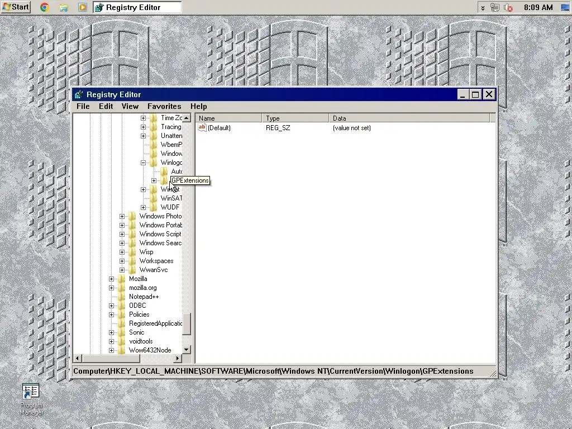Screen dimensions: 572x429
Task: Sort values by Type column header
Action: tap(295, 118)
